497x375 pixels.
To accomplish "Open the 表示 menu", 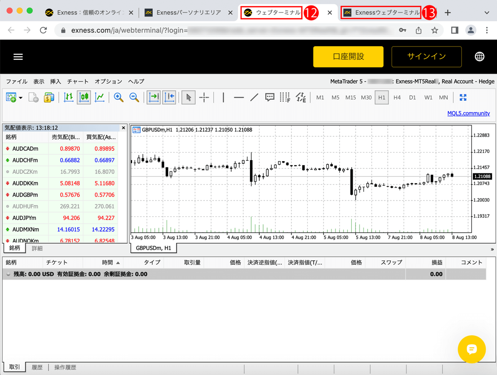I will tap(39, 81).
